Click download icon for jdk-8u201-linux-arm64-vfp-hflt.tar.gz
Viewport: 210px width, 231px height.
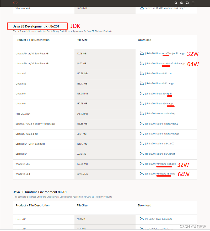point(142,63)
